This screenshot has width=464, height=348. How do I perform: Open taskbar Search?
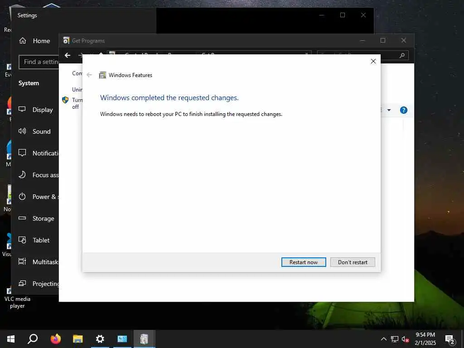(33, 339)
